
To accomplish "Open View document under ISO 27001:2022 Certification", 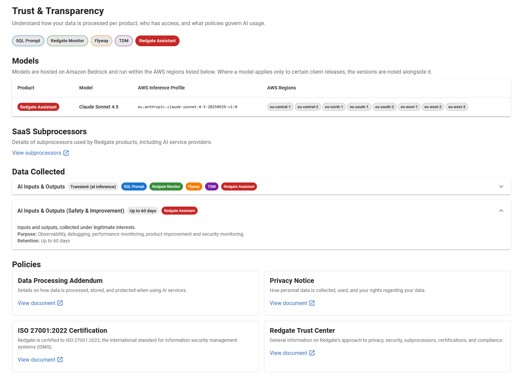I will [x=40, y=360].
